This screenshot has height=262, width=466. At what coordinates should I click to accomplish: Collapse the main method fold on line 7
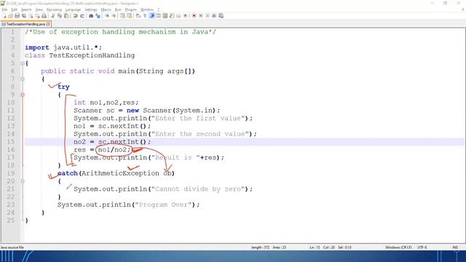(x=23, y=79)
